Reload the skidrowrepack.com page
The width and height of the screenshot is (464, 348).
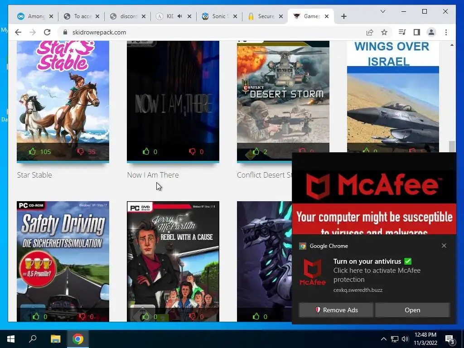(x=47, y=32)
